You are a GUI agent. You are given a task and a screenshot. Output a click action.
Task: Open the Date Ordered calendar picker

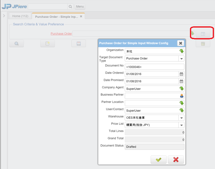tap(182, 74)
